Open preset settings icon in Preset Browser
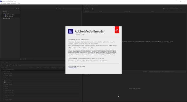 (10, 65)
